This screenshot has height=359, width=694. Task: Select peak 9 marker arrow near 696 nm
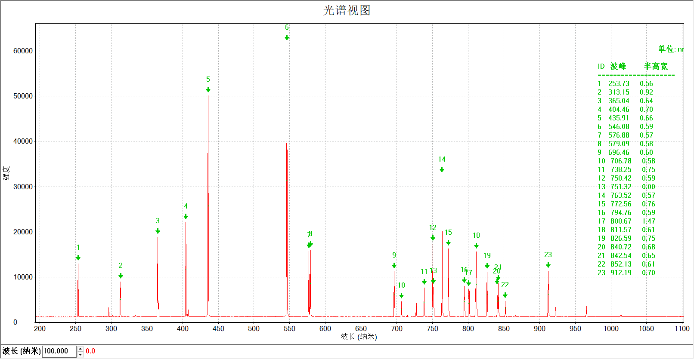coord(394,266)
